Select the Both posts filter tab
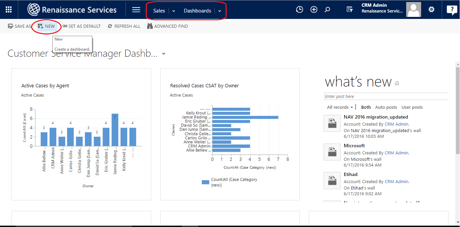 pyautogui.click(x=366, y=107)
